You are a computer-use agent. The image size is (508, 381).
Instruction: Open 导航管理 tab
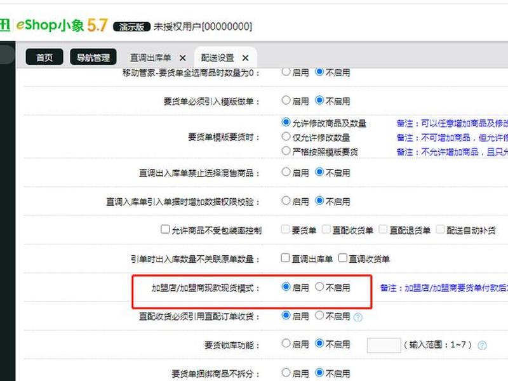(93, 57)
